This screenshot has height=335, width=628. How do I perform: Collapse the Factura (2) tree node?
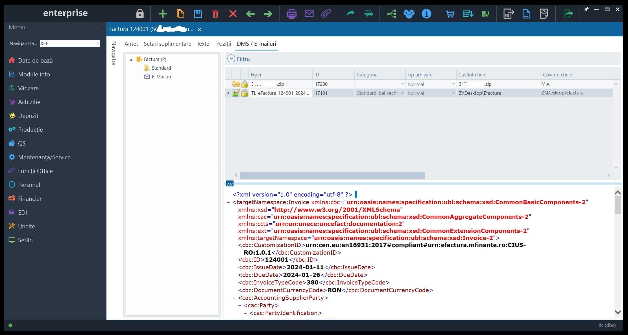[x=131, y=59]
